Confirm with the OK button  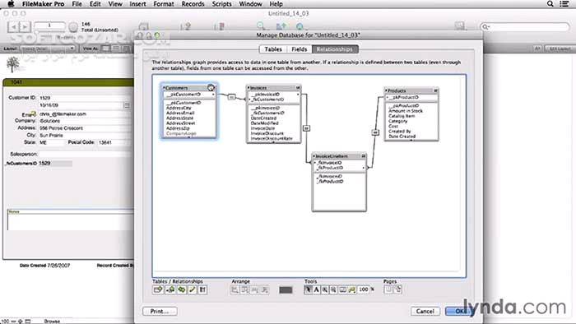click(x=460, y=311)
